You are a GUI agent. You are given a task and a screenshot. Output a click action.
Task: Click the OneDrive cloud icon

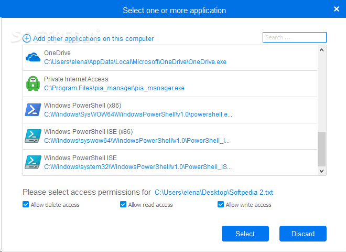coord(33,57)
